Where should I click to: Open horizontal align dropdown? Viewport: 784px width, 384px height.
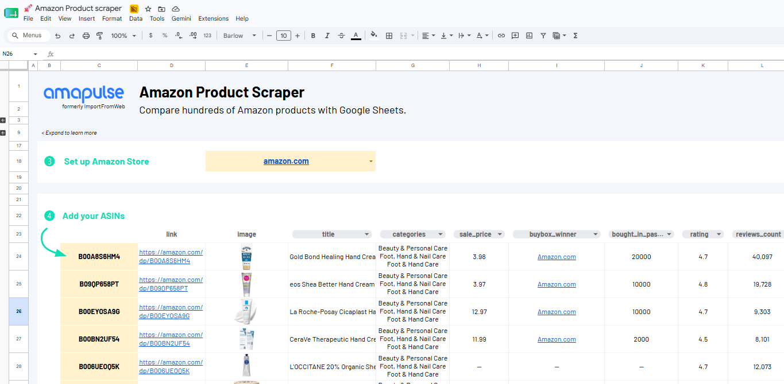point(428,36)
